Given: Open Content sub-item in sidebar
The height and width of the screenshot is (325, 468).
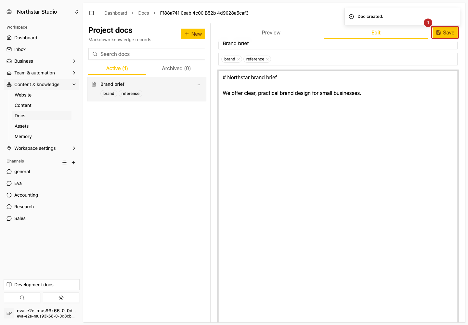Looking at the screenshot, I should point(42,105).
